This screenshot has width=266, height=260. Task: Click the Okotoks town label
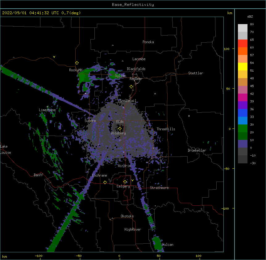point(127,216)
